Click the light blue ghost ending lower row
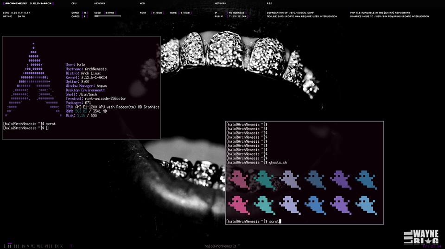The height and width of the screenshot is (249, 445). point(366,205)
